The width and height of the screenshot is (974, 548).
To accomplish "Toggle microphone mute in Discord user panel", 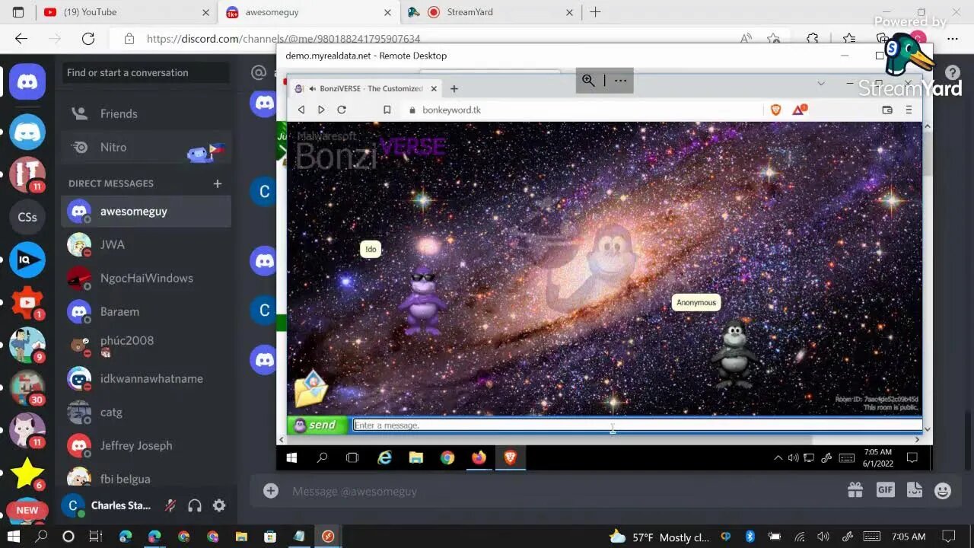I will coord(170,505).
